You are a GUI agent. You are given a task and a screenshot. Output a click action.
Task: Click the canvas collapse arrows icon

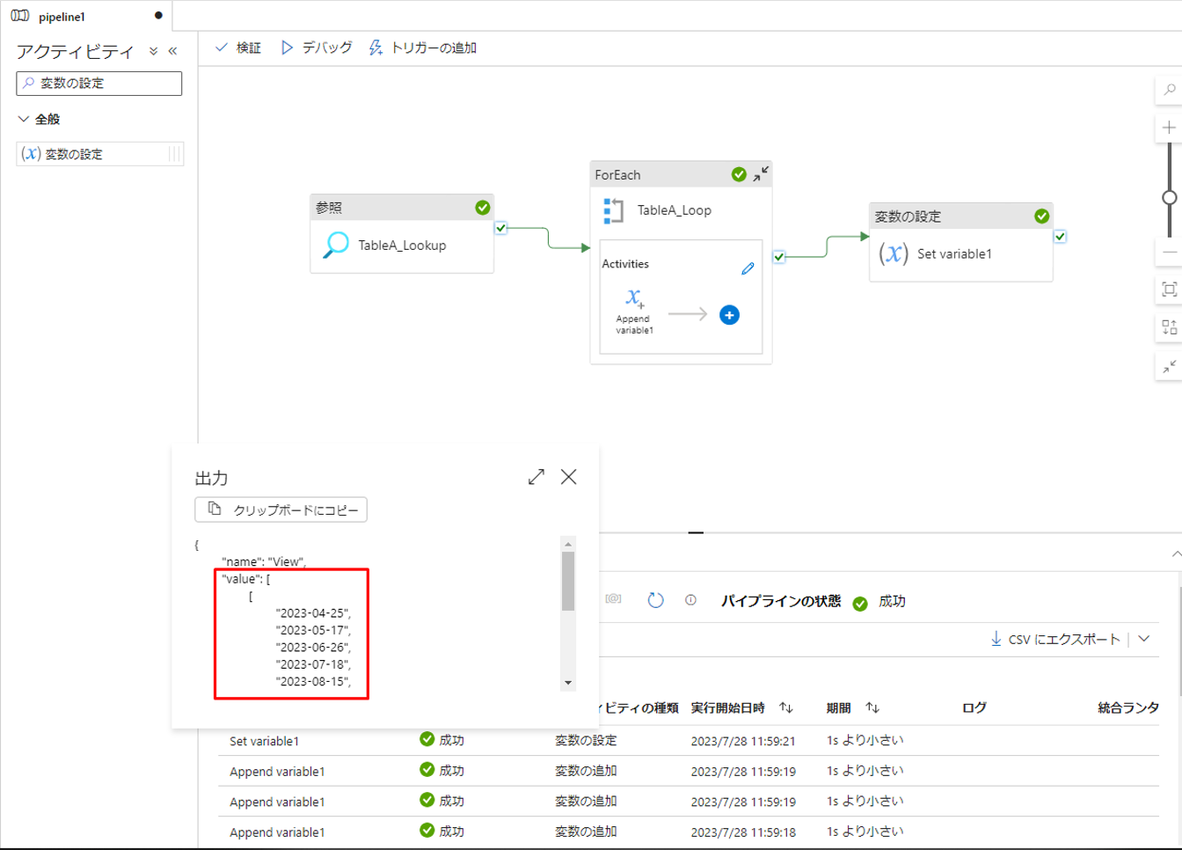click(x=1170, y=366)
